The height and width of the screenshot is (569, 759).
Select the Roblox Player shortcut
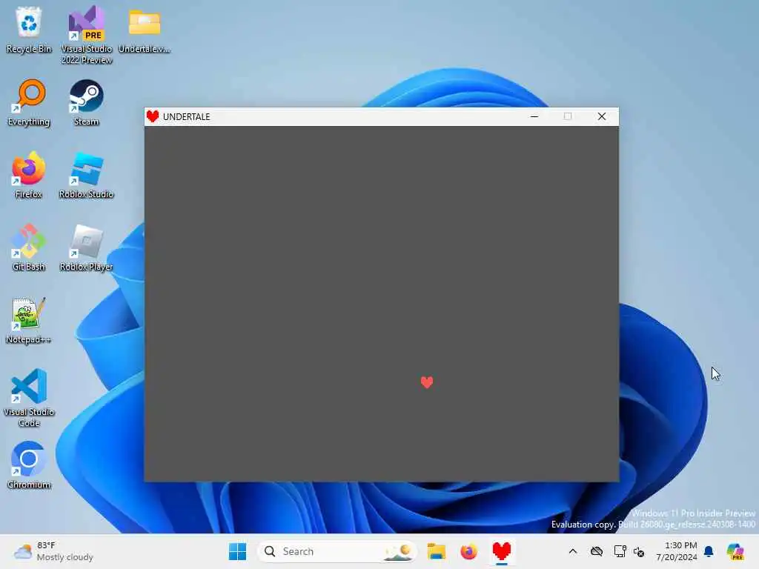86,247
